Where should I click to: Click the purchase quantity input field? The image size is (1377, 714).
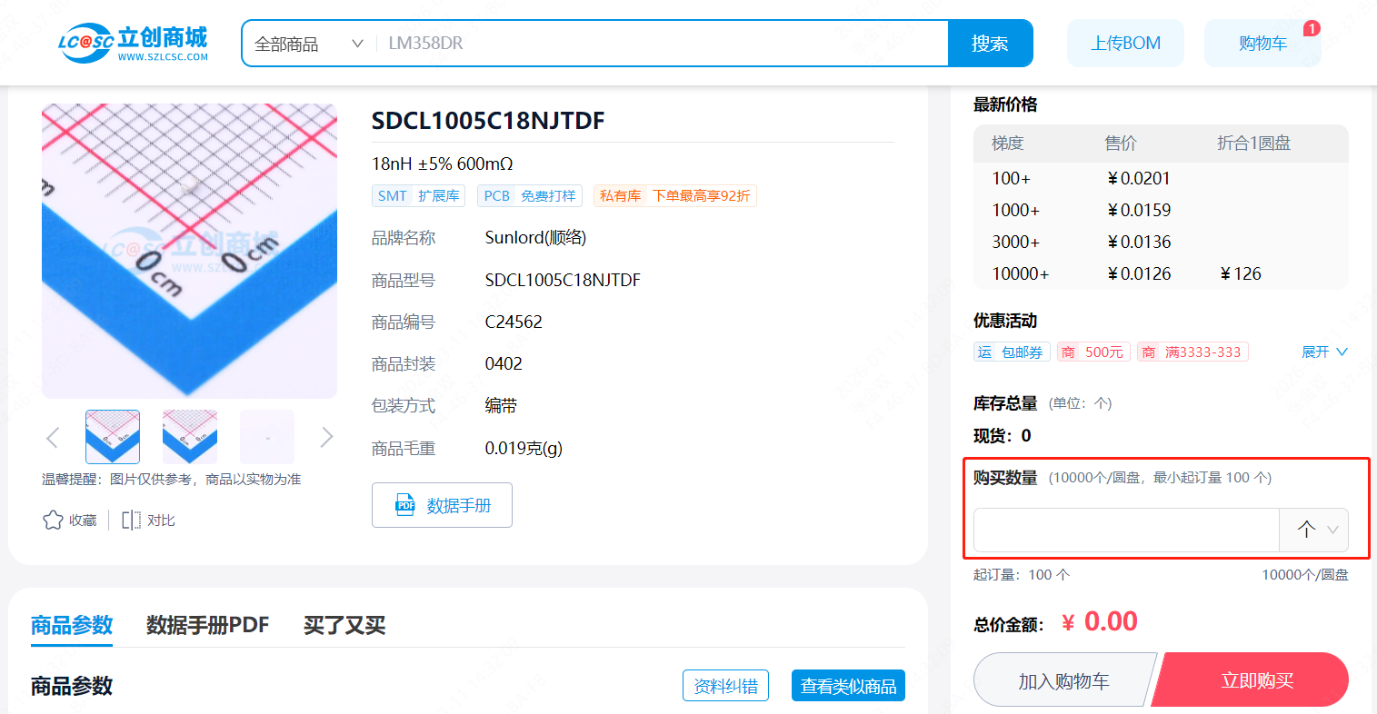coord(1125,530)
